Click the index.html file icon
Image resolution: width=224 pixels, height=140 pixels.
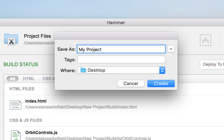15,105
